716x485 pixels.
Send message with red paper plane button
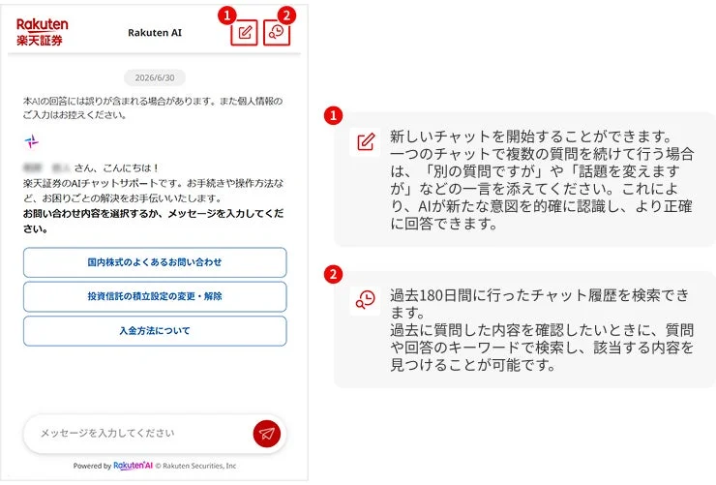267,434
